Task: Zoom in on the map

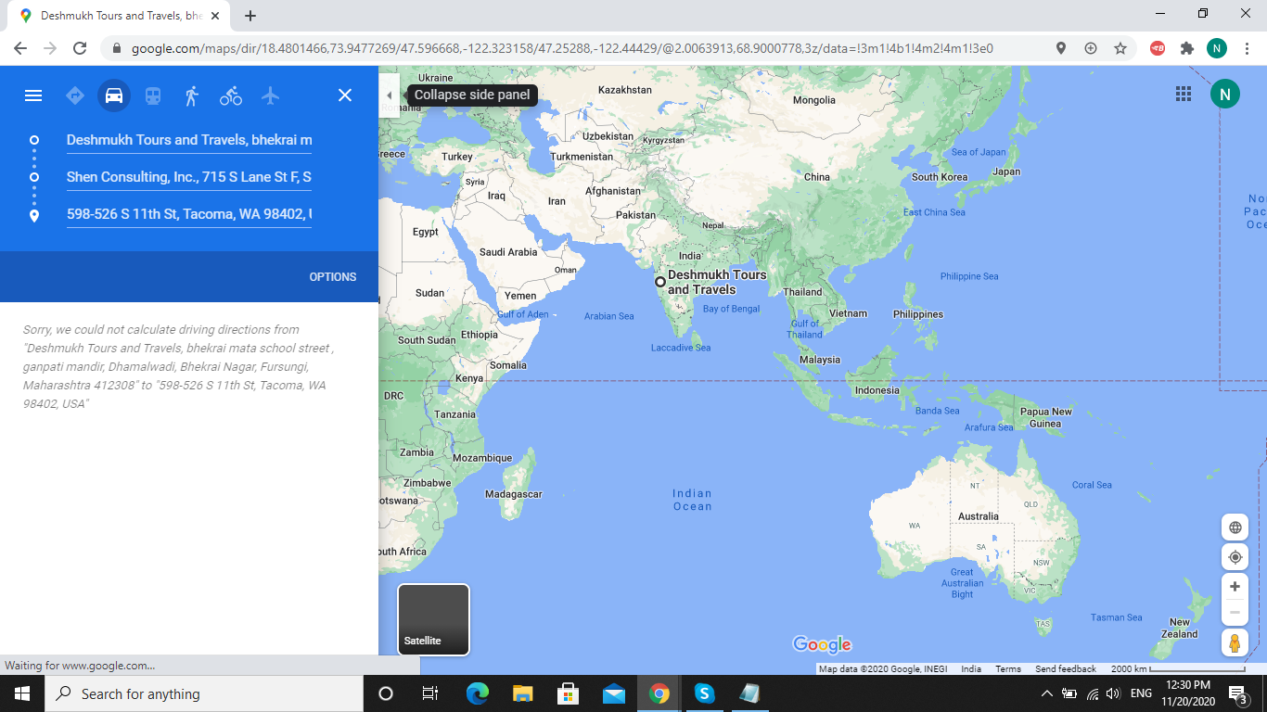Action: pos(1235,587)
